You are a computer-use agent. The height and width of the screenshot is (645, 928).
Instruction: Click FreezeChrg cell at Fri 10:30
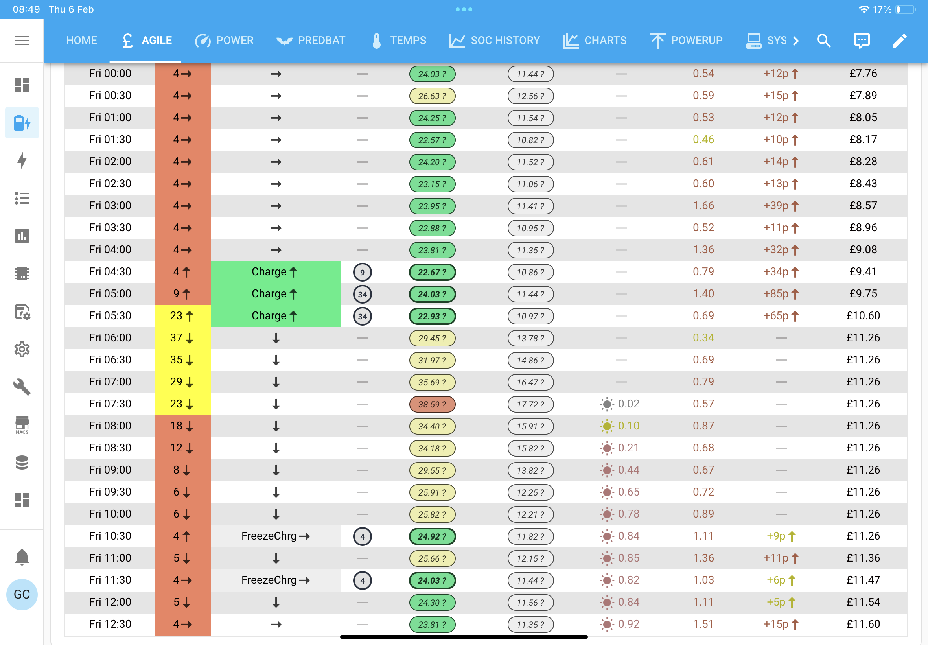click(x=276, y=536)
